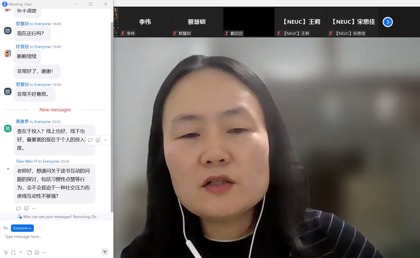Add reaction to Tiew Wen Yi's message
This screenshot has height=258, width=420.
[26, 208]
